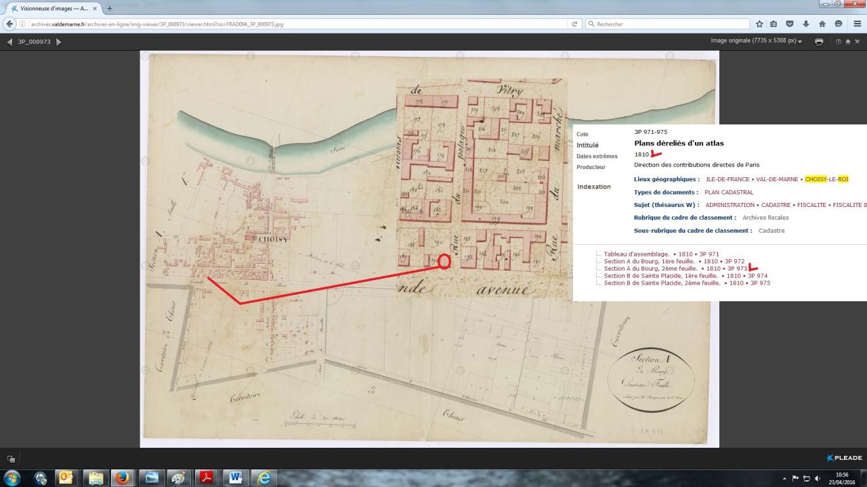Print the image with the printer icon

(x=819, y=42)
